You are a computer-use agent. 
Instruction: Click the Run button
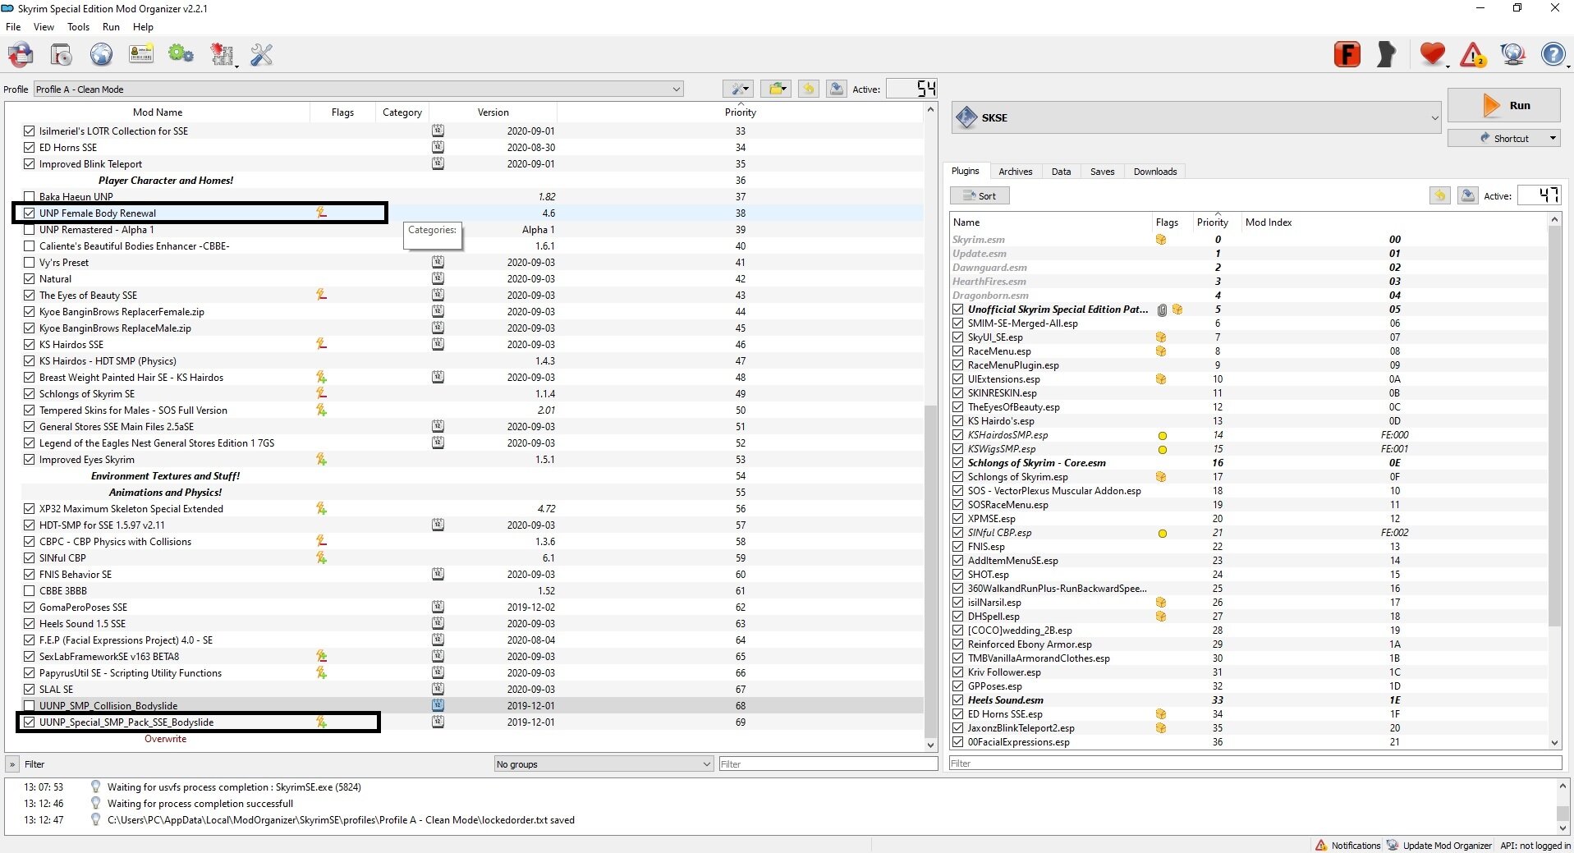[1504, 105]
